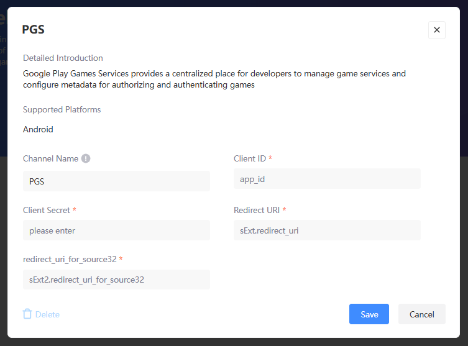Save the PGS channel configuration
Viewport: 468px width, 346px height.
[x=369, y=314]
